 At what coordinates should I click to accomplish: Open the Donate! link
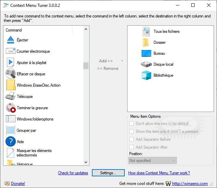click(x=18, y=184)
